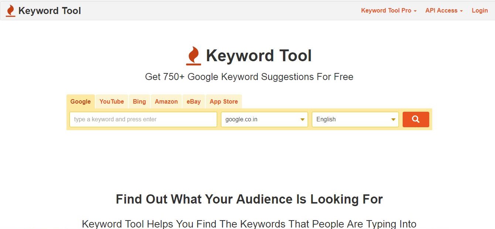The image size is (495, 229).
Task: Switch to the Amazon tab
Action: click(166, 101)
